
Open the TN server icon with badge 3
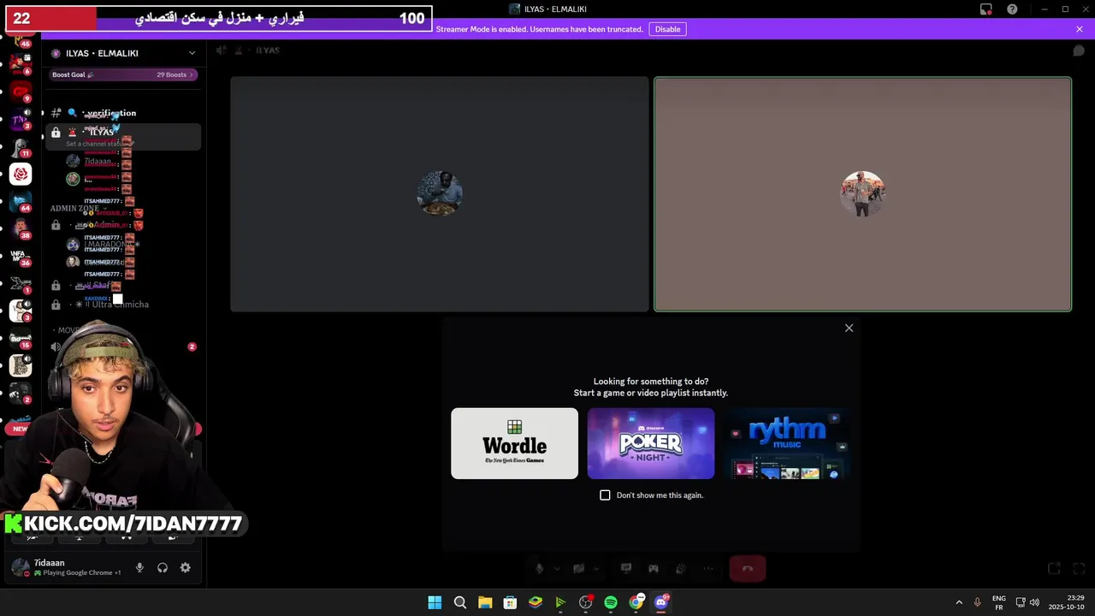tap(21, 120)
